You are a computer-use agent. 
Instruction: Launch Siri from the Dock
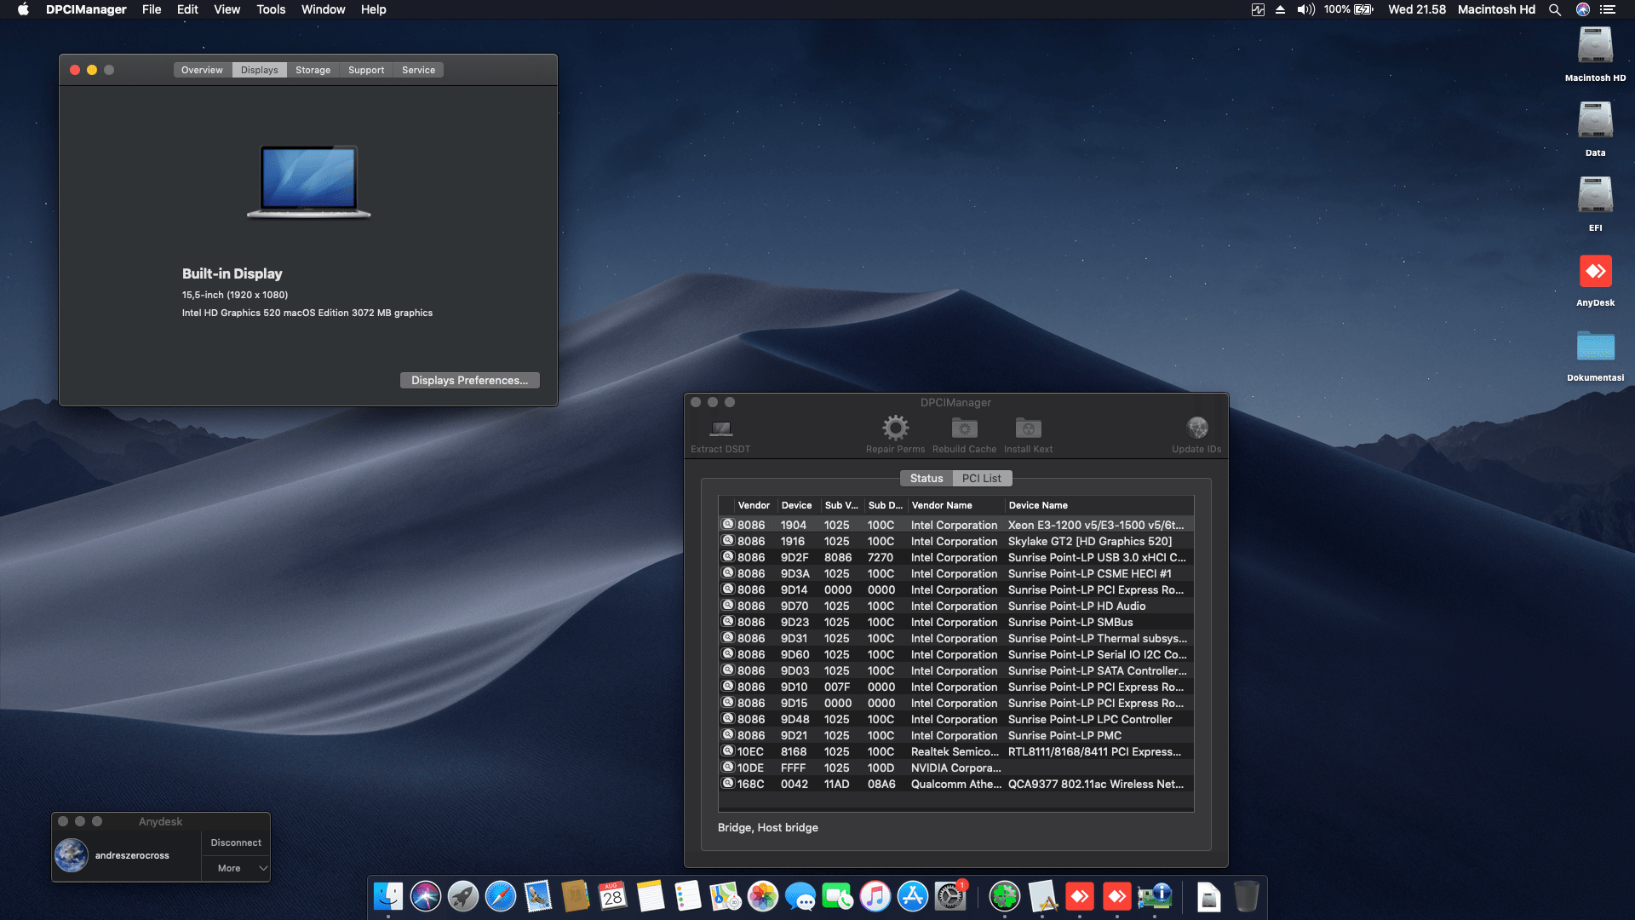426,896
